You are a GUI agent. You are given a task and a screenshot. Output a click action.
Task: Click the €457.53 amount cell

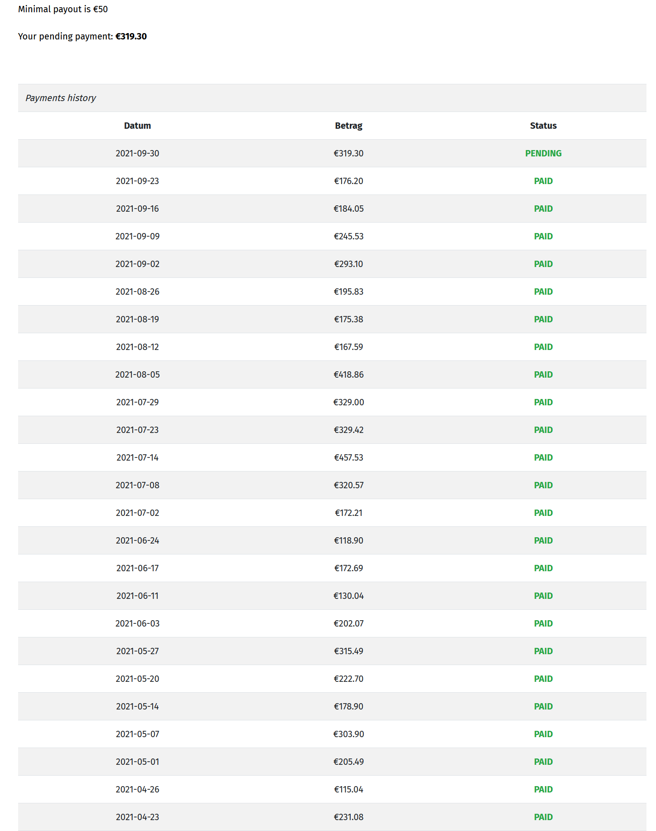point(348,457)
